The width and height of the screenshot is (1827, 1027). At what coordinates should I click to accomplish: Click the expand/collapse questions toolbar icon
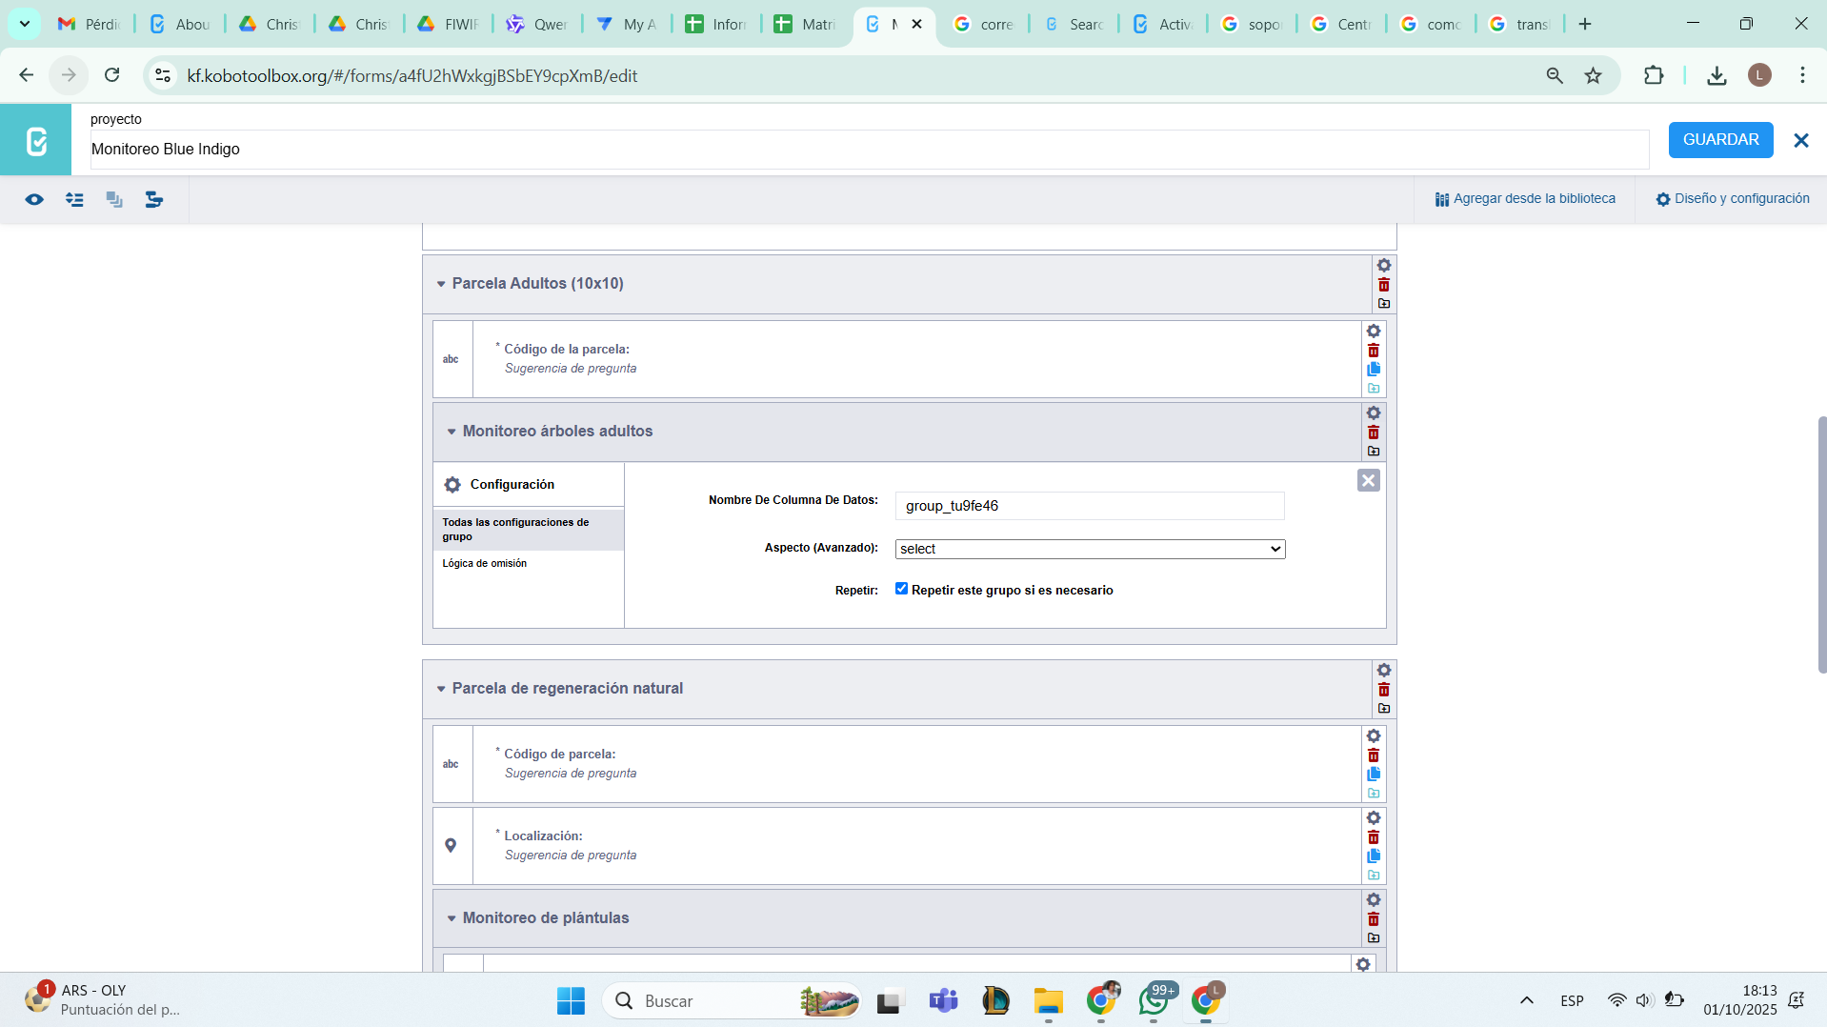pyautogui.click(x=74, y=199)
